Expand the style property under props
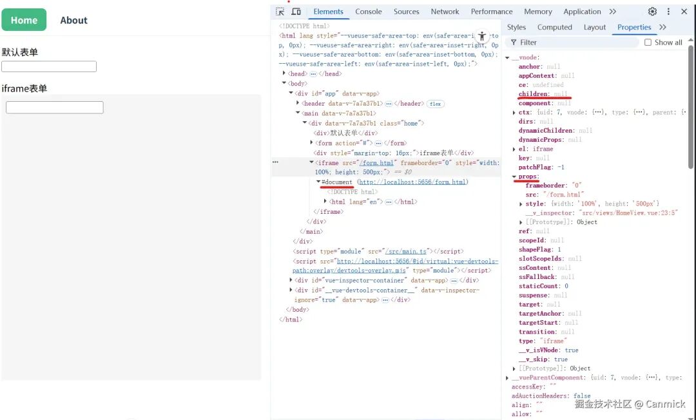696x420 pixels. pos(521,204)
